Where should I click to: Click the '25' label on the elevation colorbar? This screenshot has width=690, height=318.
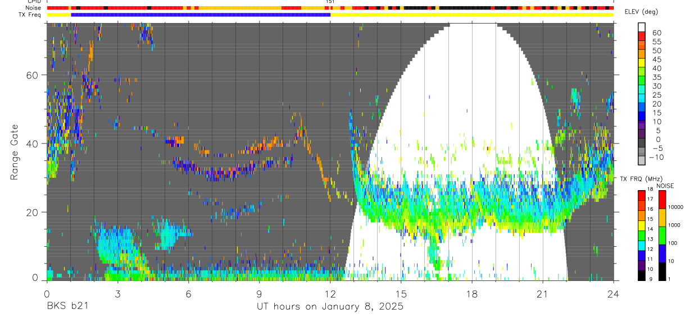pyautogui.click(x=656, y=95)
